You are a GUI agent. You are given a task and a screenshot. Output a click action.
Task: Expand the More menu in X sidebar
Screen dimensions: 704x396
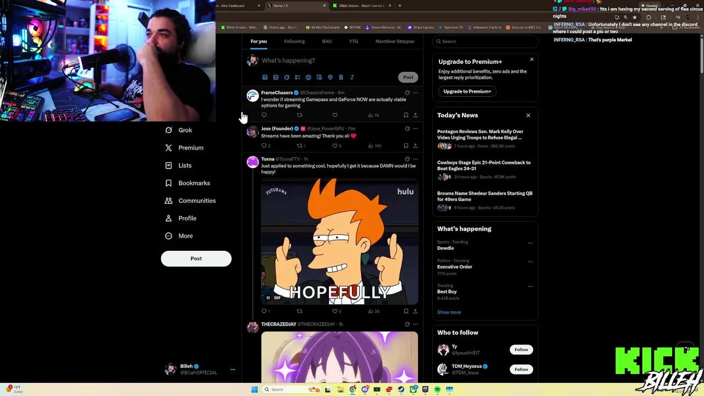coord(179,236)
